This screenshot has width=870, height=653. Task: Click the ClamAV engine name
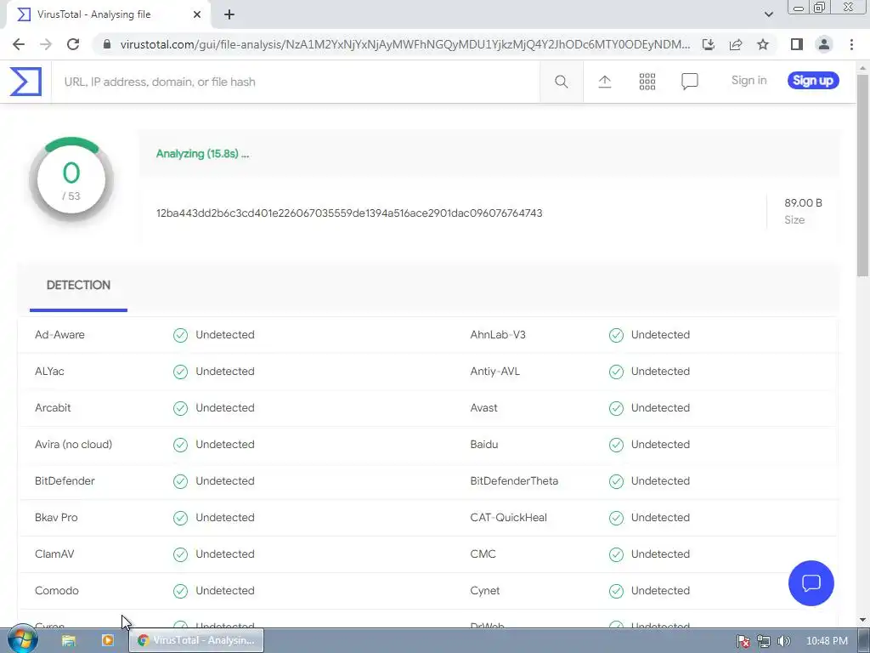click(54, 554)
